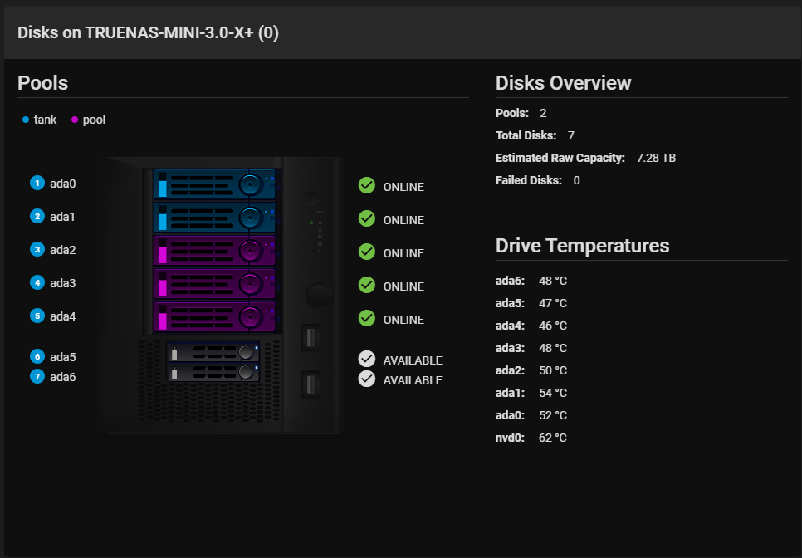Click the ada4 disk label

click(63, 316)
